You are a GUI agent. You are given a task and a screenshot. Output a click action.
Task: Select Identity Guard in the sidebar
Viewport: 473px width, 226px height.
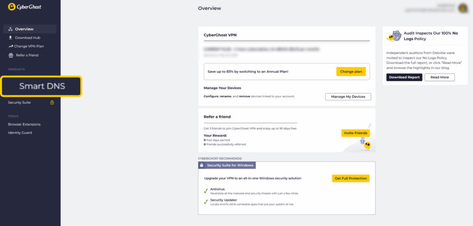[x=20, y=133]
